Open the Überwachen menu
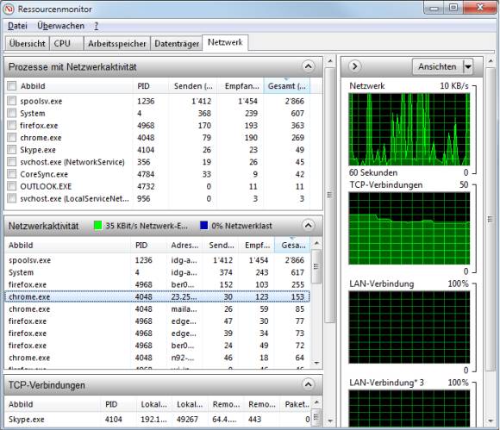Screen dimensions: 500x430 pyautogui.click(x=60, y=26)
